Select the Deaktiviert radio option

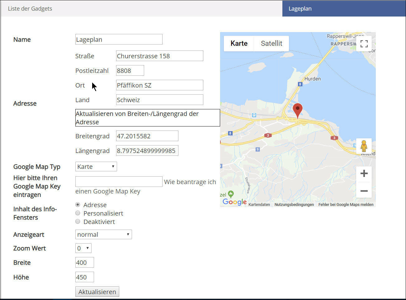tap(78, 221)
